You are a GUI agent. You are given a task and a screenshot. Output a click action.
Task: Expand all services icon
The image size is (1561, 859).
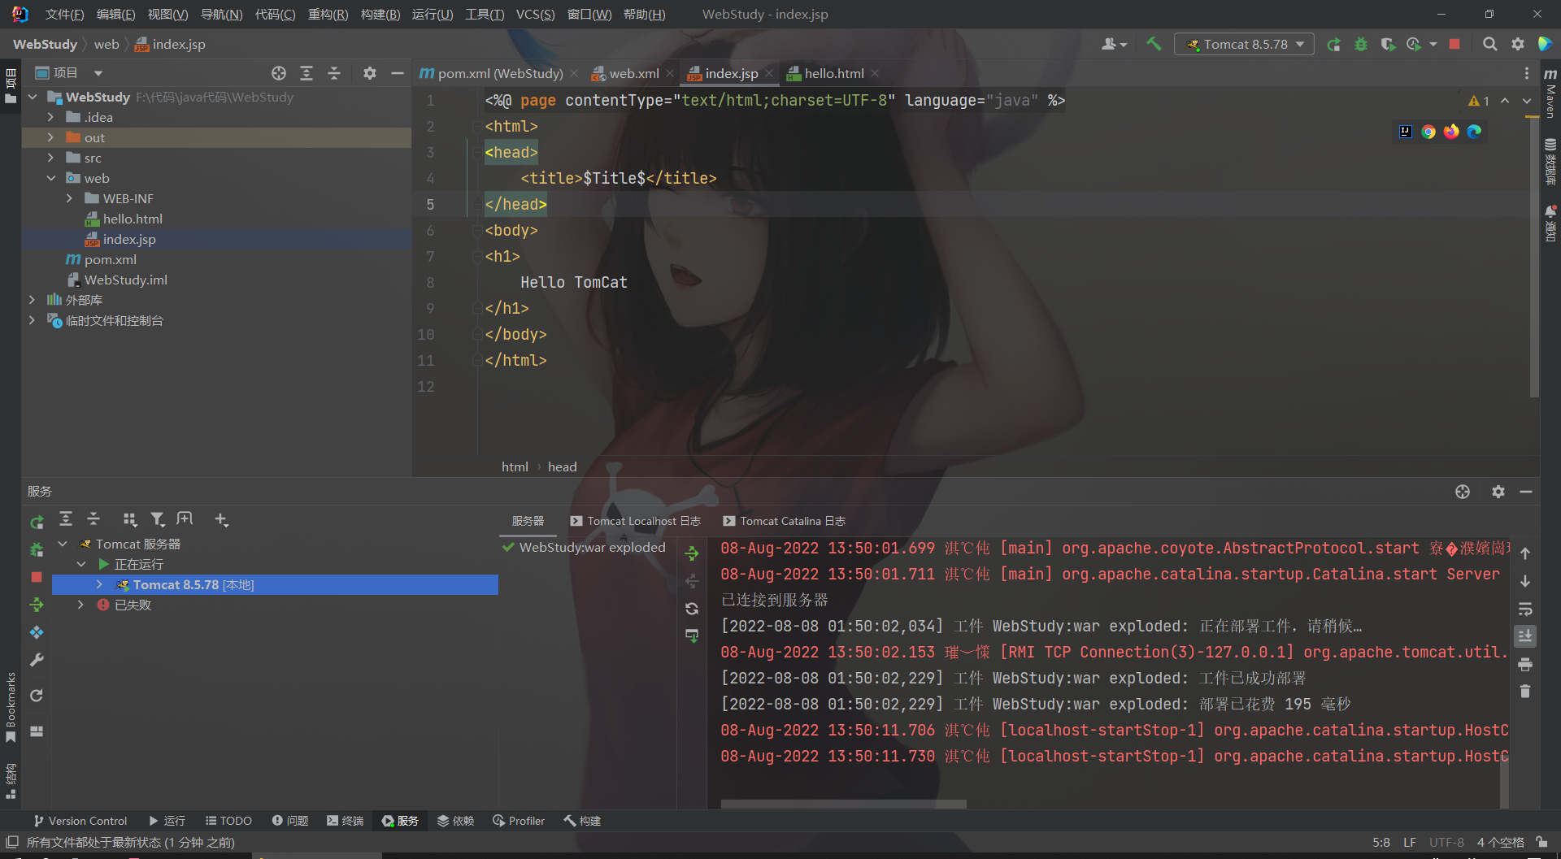pos(66,518)
